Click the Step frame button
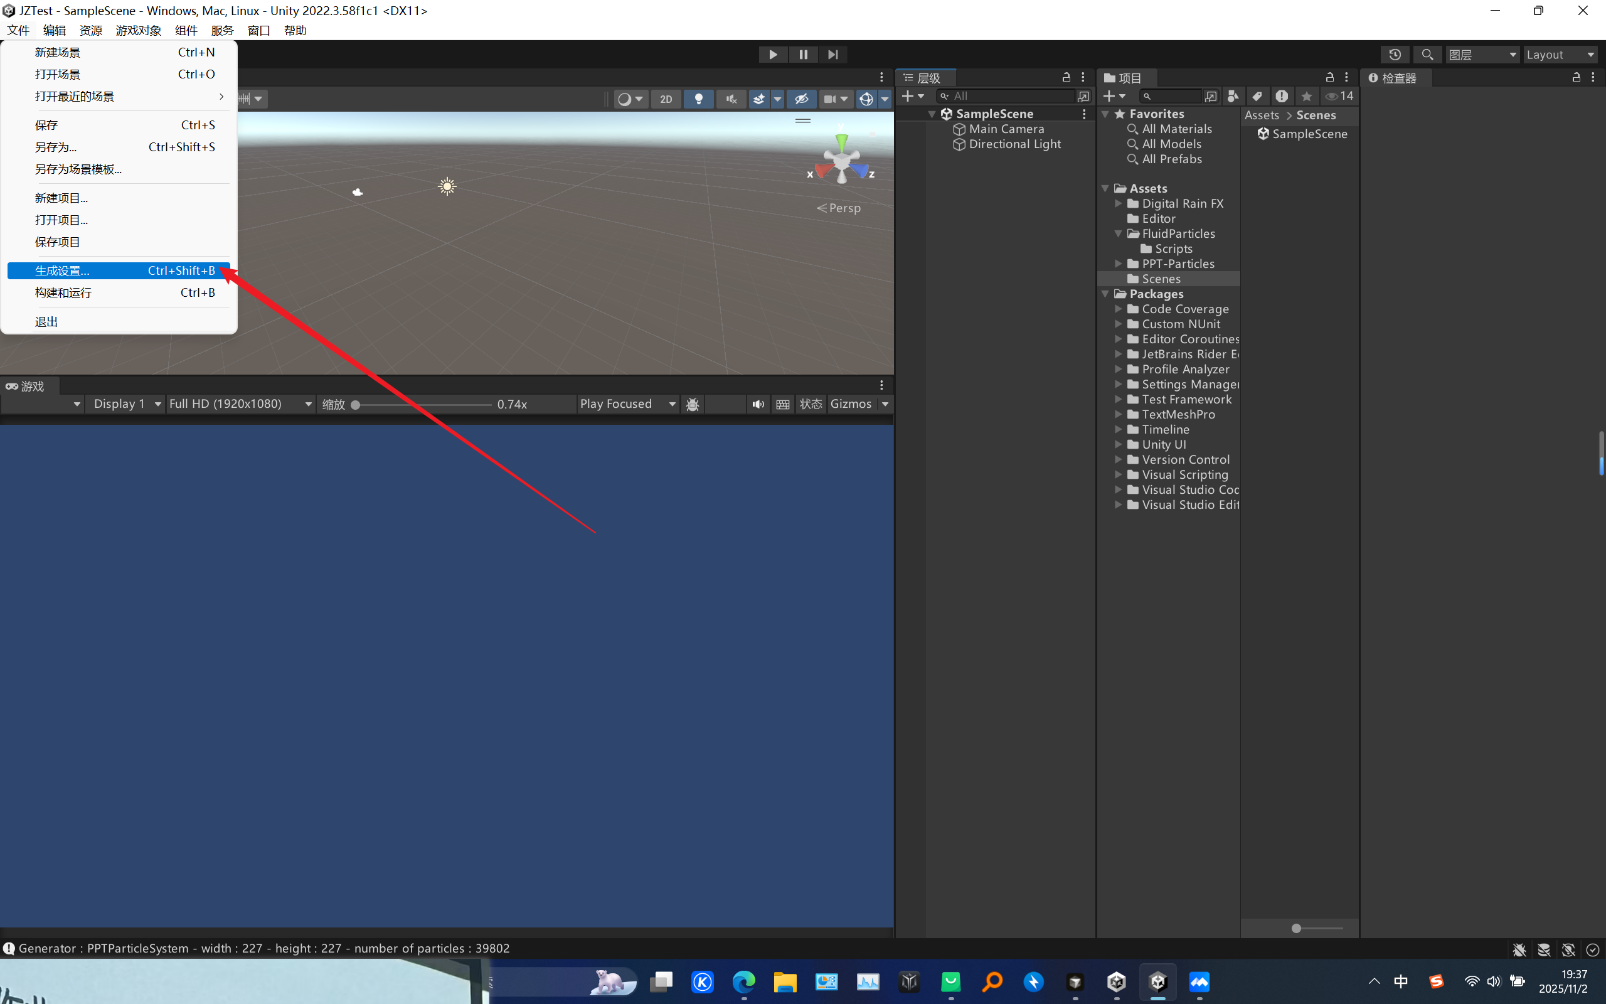 click(x=833, y=55)
